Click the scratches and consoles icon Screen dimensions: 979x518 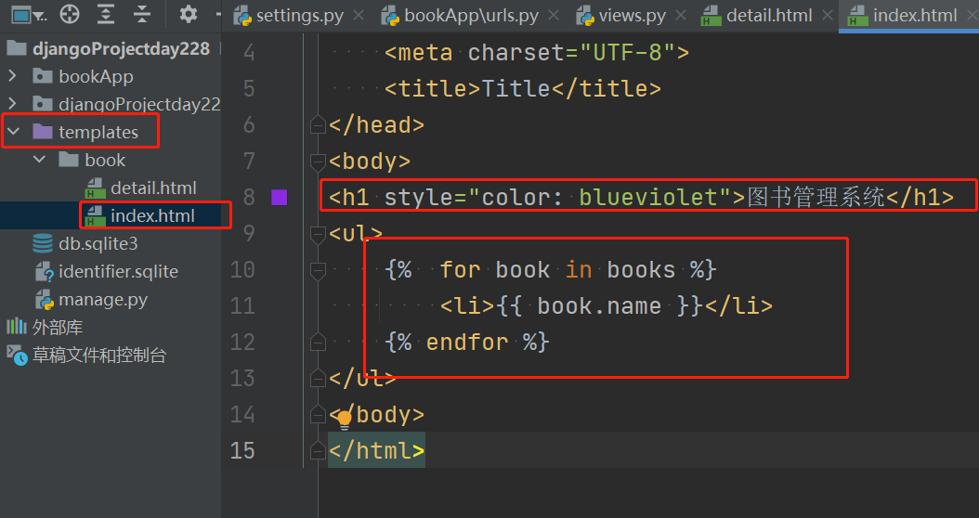17,356
